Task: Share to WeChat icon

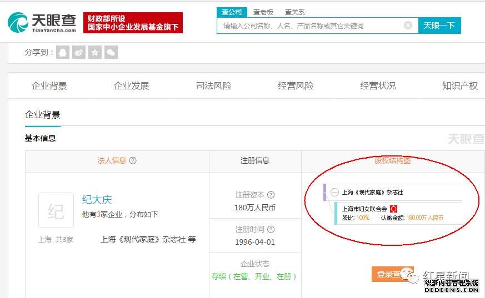Action: (x=111, y=52)
